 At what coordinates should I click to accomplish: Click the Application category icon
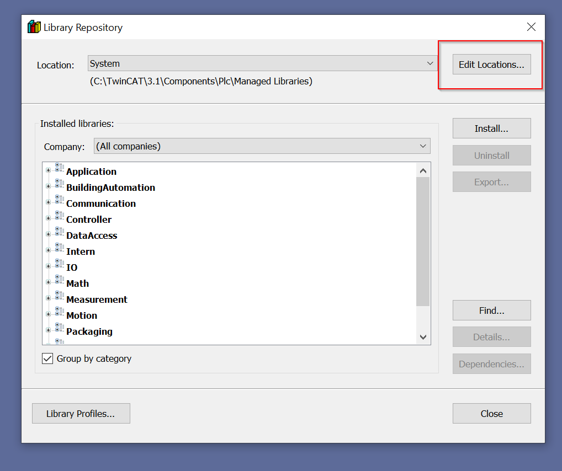tap(60, 168)
